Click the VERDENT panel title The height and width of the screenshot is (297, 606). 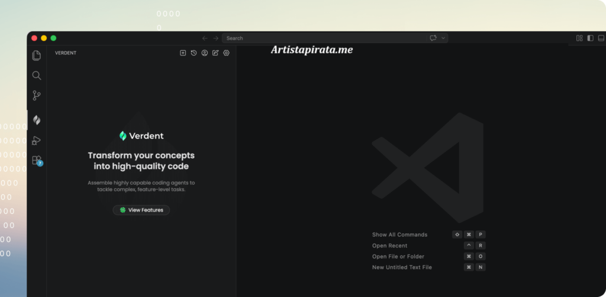pos(66,53)
